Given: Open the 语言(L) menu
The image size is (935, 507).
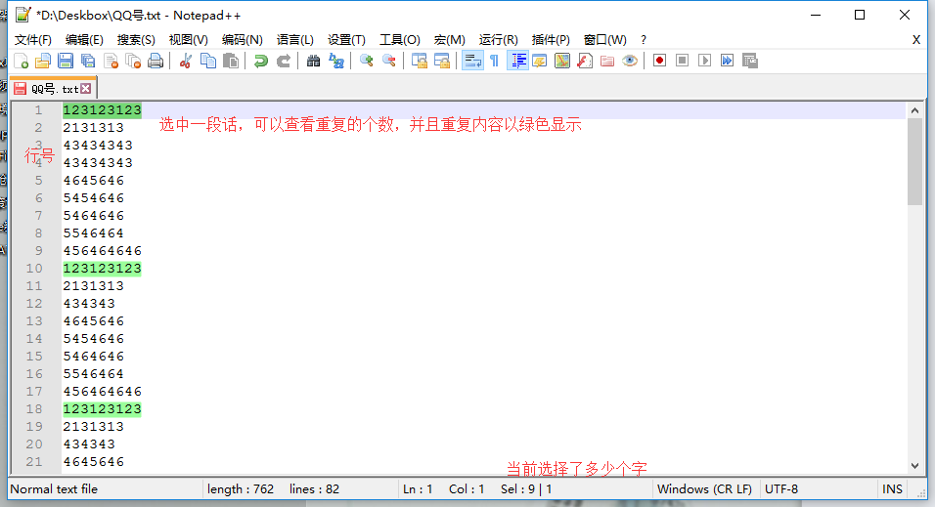Looking at the screenshot, I should [x=295, y=40].
